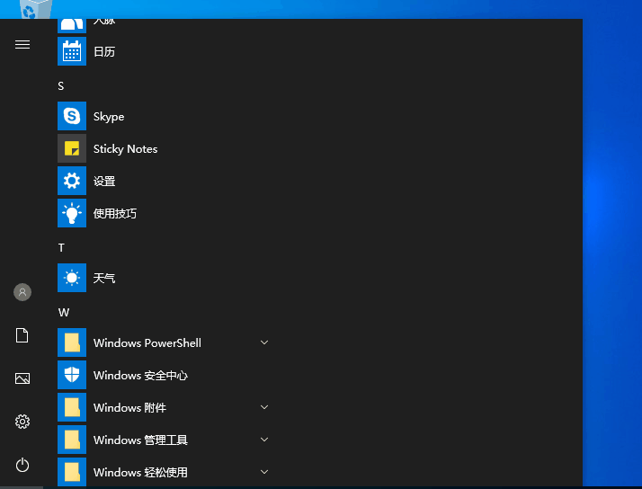Click the Windows 轻松使用 folder icon
The height and width of the screenshot is (489, 642).
(72, 471)
